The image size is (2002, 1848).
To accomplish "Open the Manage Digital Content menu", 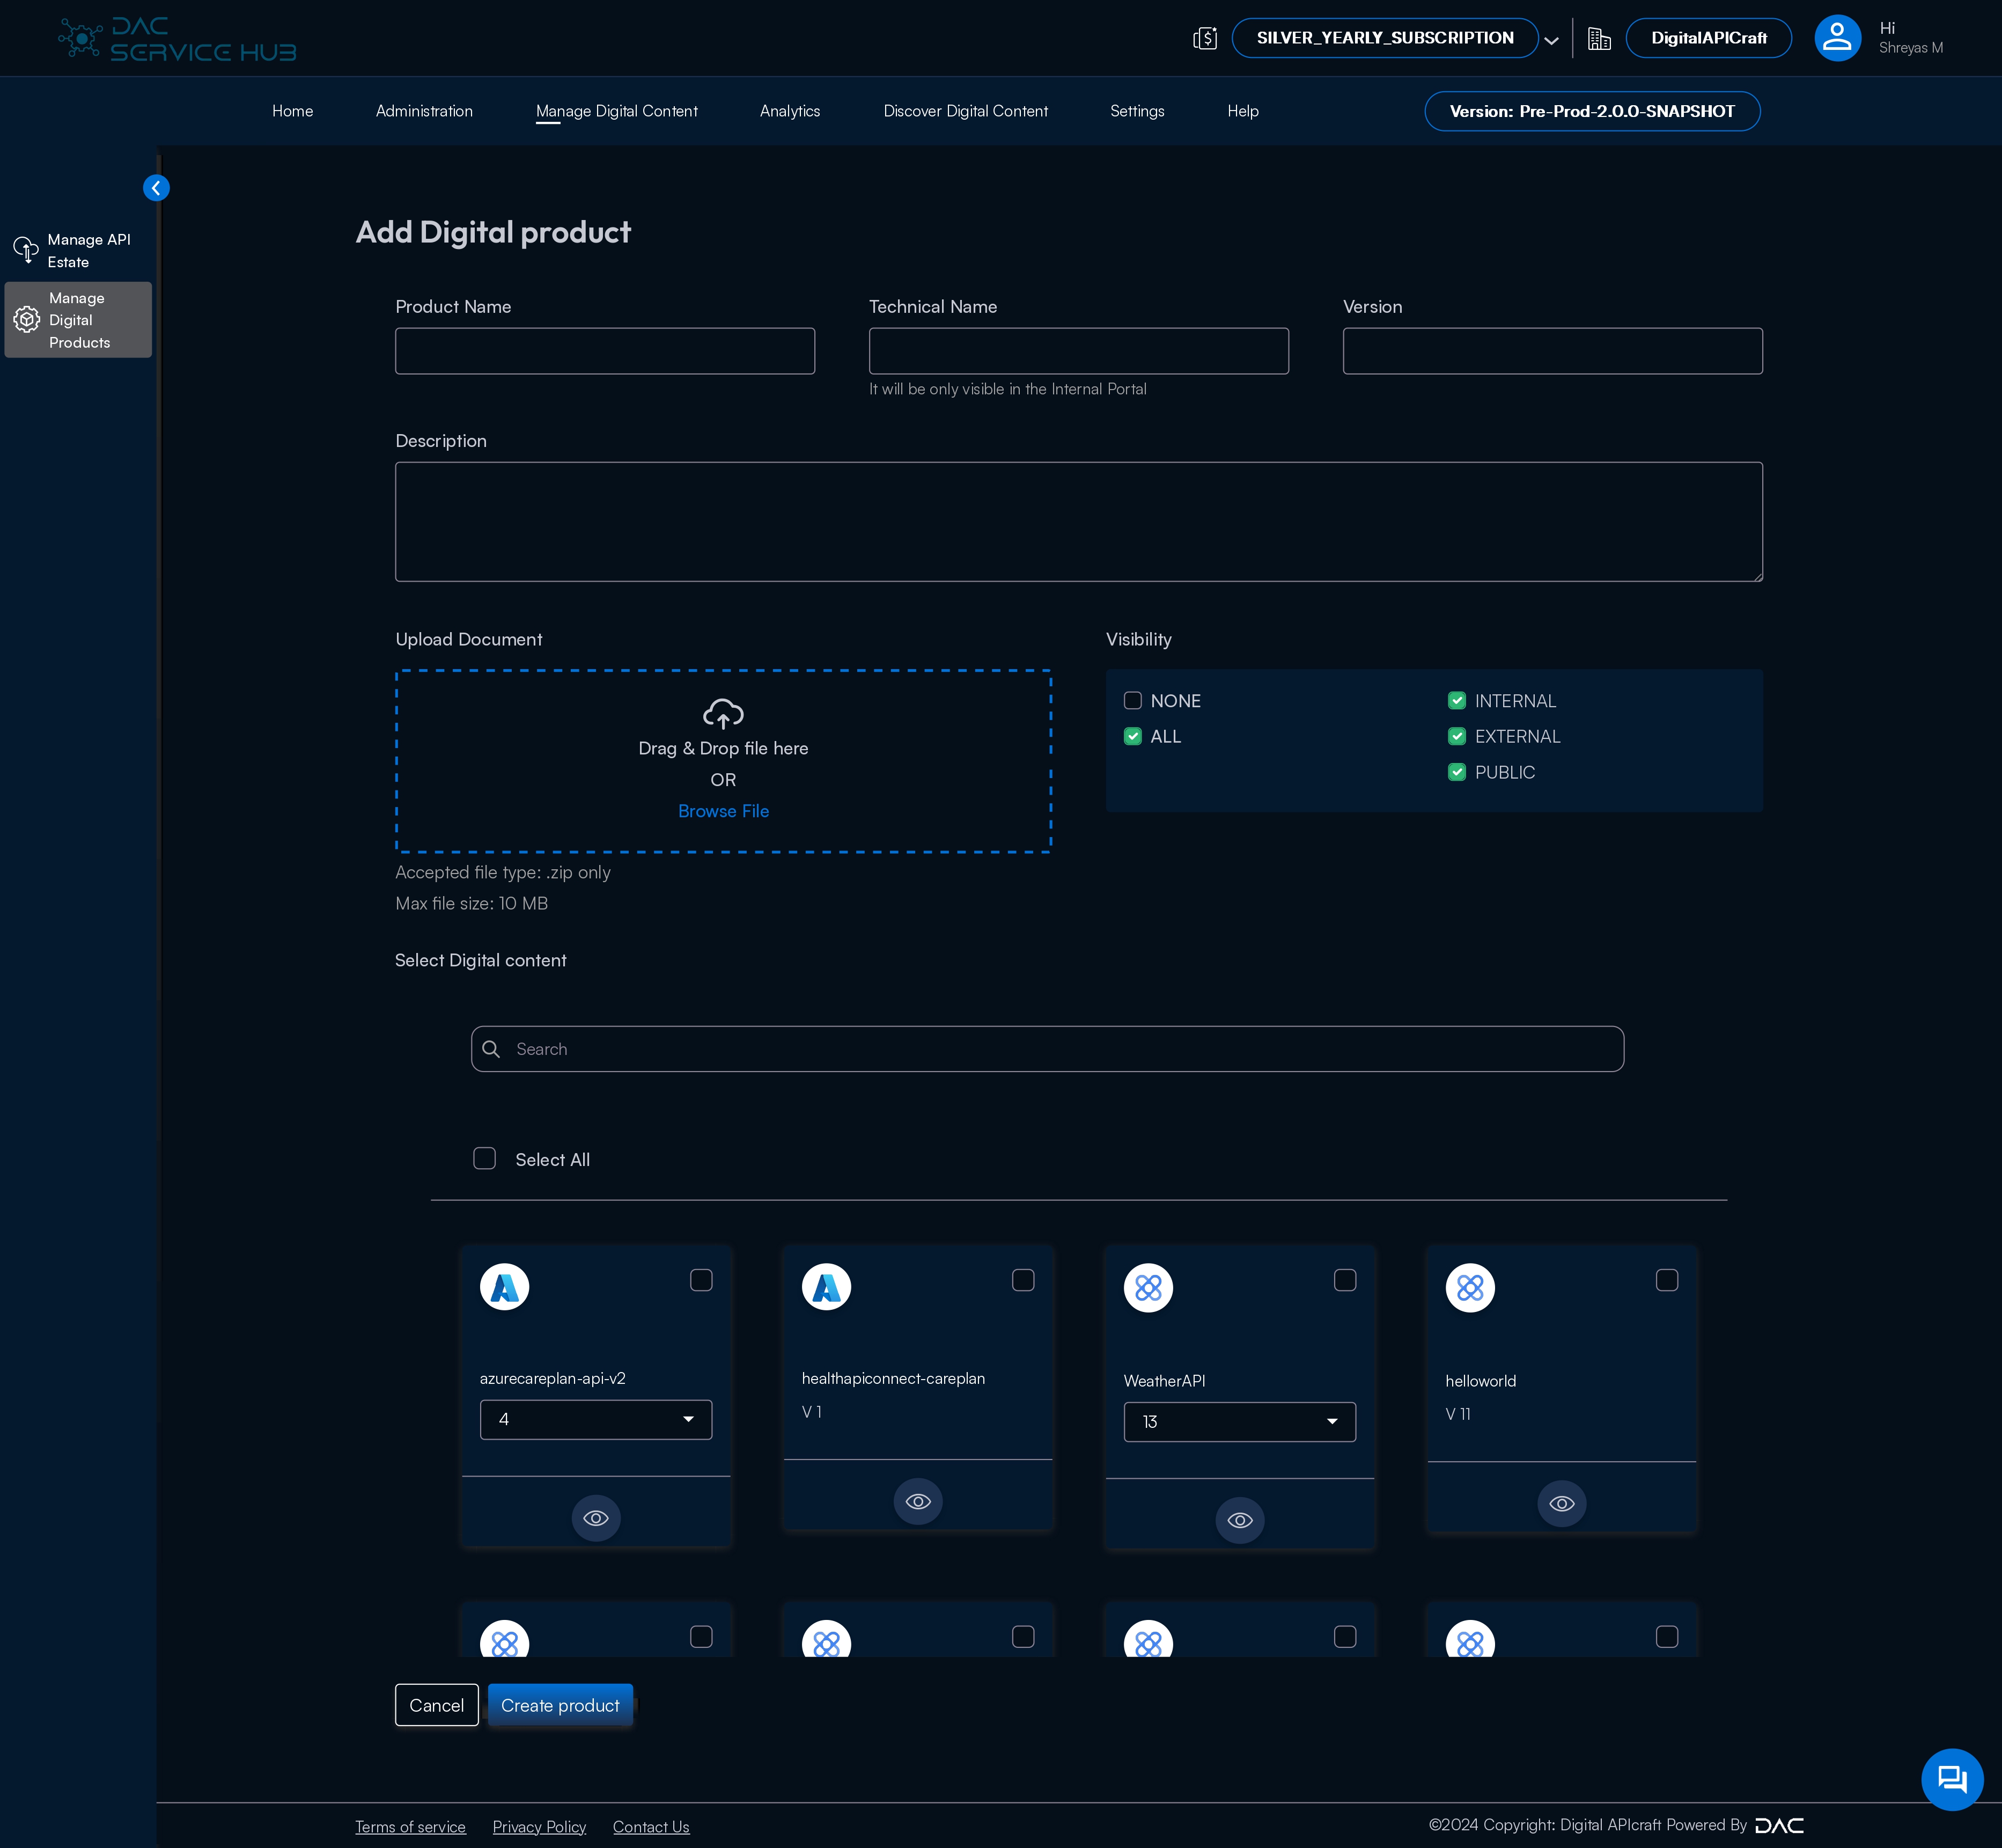I will (617, 111).
